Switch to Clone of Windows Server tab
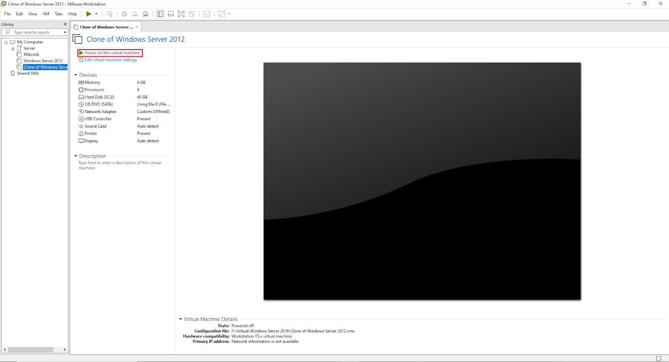 click(106, 27)
